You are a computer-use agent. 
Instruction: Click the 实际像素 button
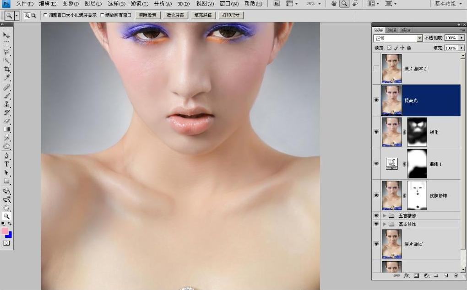coord(148,15)
